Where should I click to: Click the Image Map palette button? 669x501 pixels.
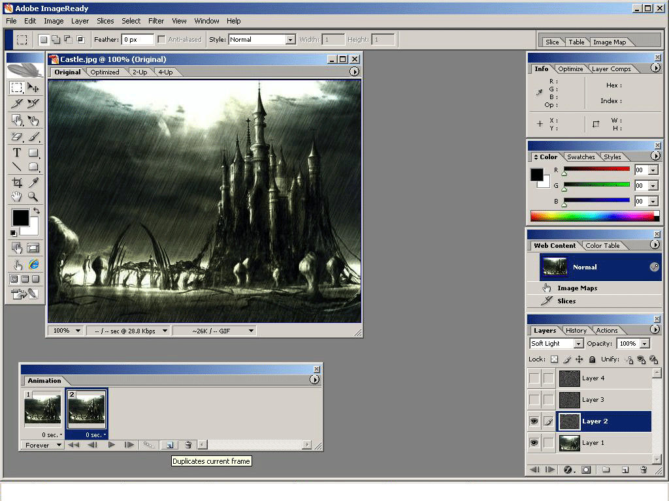[609, 42]
